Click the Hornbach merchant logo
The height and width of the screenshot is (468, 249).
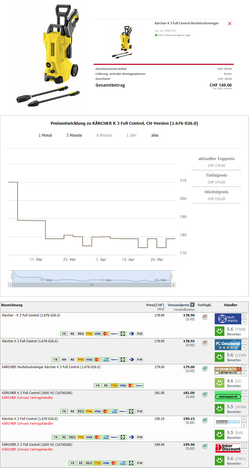click(x=228, y=371)
